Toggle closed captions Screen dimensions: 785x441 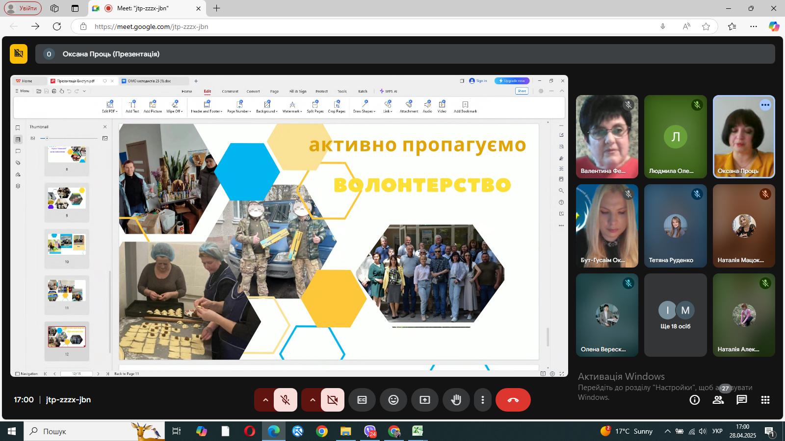pos(362,400)
